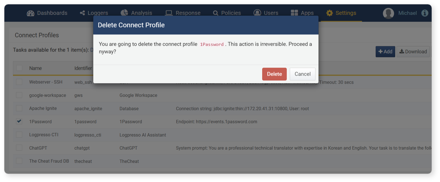
Task: Click the Logpresso AI Assistant type cell
Action: [x=143, y=135]
